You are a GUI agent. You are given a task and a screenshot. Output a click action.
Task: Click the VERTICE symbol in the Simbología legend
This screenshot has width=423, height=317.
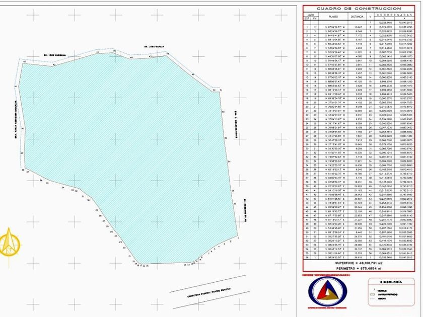[374, 289]
